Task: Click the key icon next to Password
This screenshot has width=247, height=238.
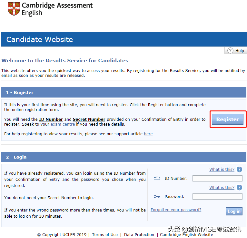Action: pos(157,197)
